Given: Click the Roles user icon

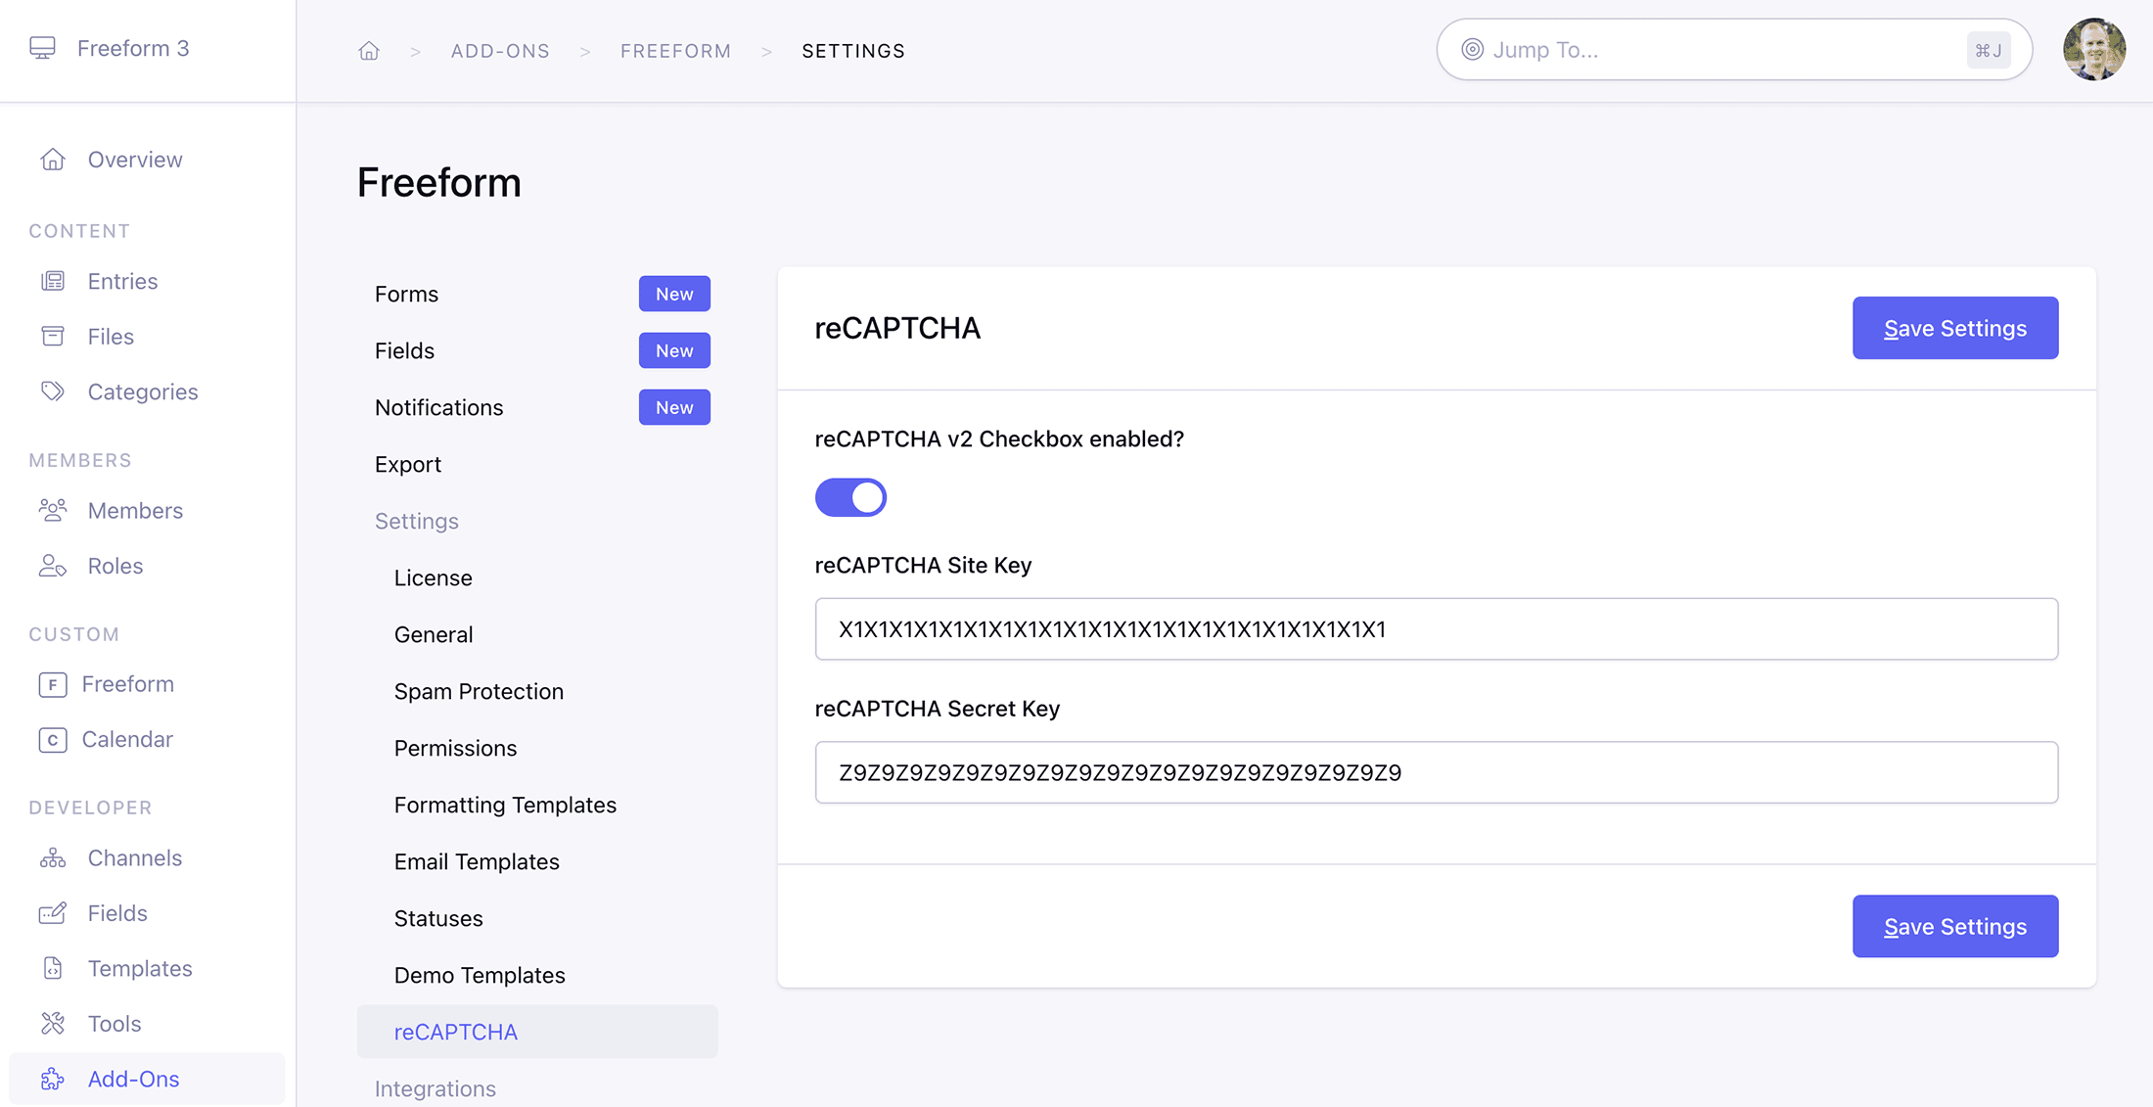Looking at the screenshot, I should point(53,566).
